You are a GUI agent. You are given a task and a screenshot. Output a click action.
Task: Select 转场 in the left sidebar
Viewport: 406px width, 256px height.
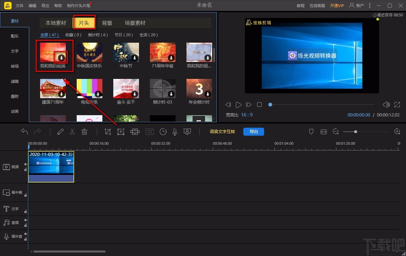click(x=15, y=66)
